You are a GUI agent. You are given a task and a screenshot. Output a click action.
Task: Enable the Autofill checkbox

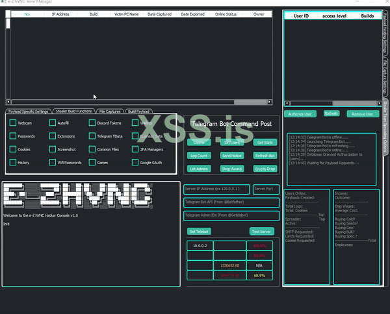pyautogui.click(x=53, y=123)
